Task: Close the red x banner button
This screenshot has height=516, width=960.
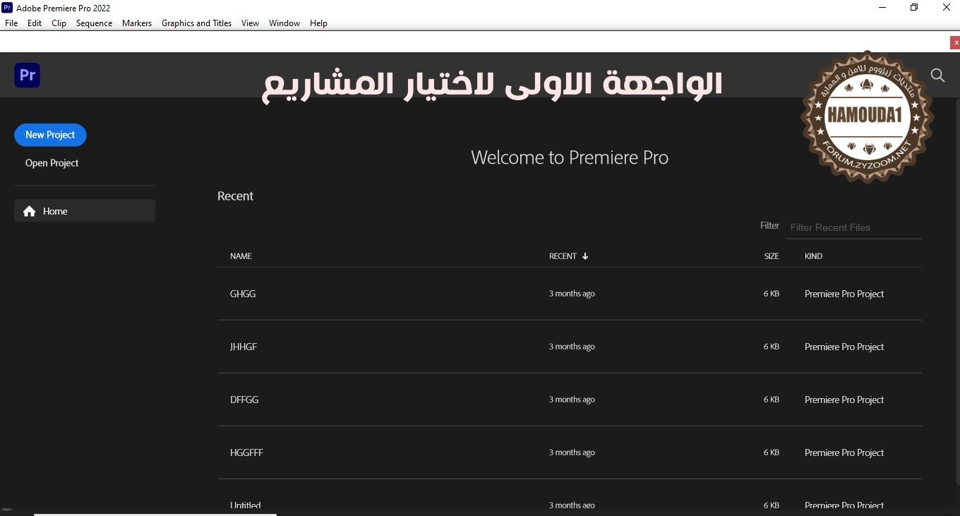Action: [956, 42]
